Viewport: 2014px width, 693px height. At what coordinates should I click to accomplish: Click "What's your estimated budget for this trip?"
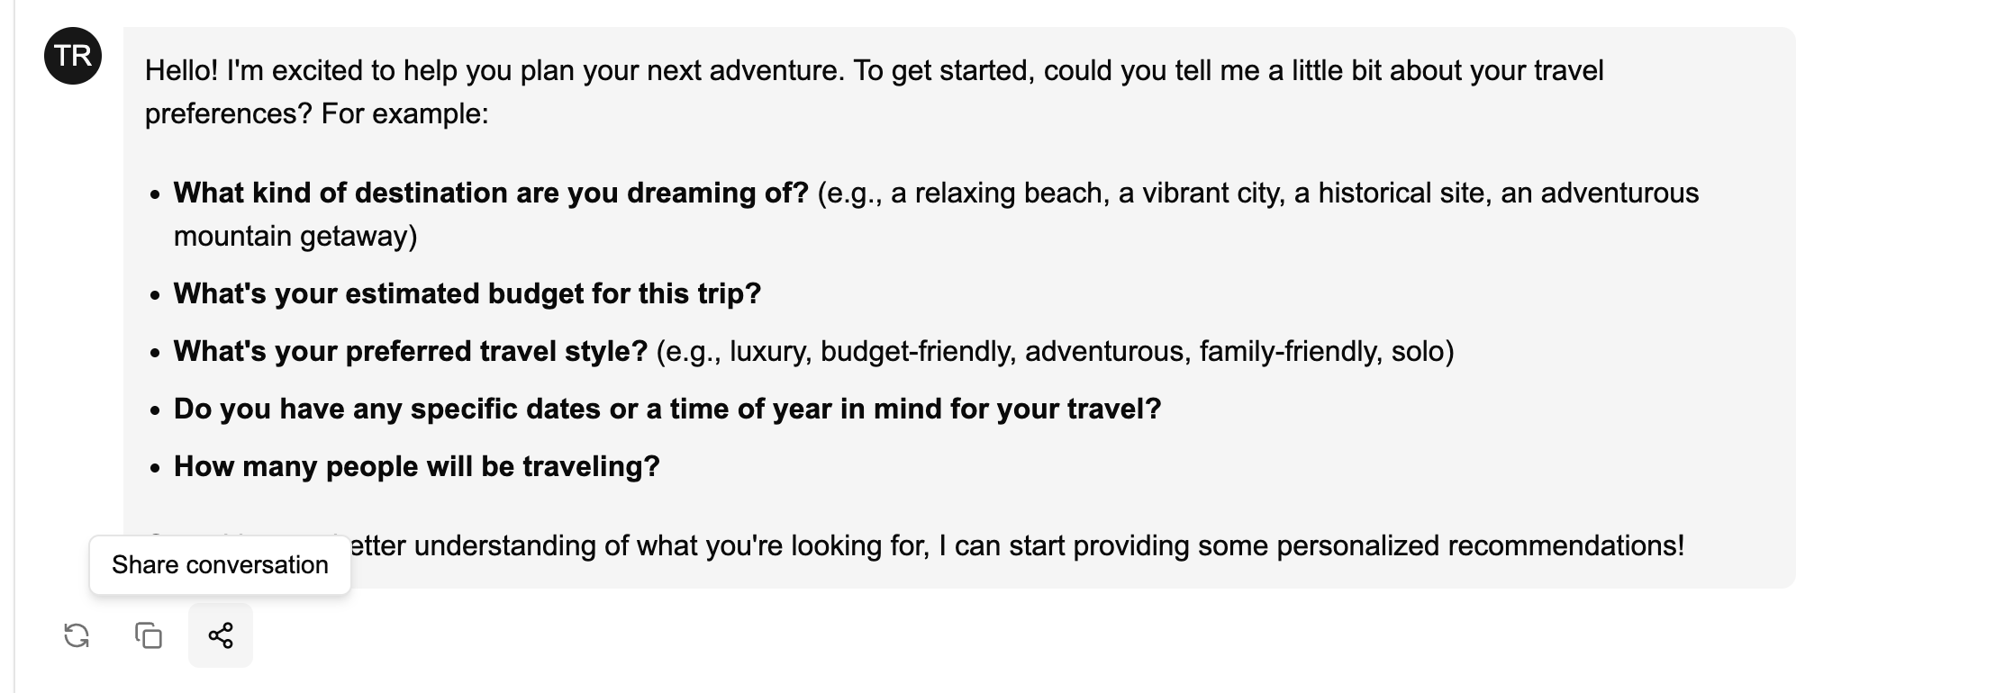point(467,294)
